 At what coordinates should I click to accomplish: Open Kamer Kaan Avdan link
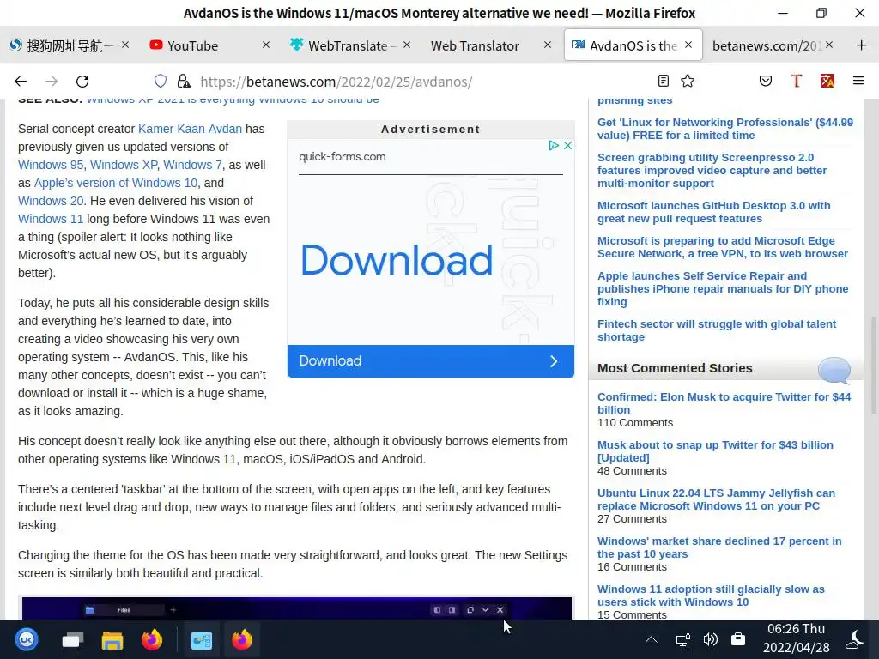click(x=190, y=129)
